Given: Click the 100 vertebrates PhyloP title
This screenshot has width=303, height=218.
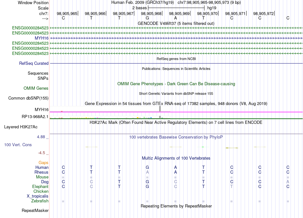Looking at the screenshot, I should coord(176,137).
